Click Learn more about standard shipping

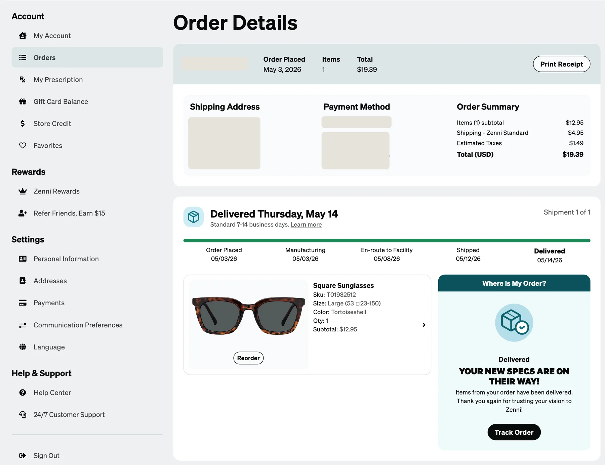click(306, 225)
